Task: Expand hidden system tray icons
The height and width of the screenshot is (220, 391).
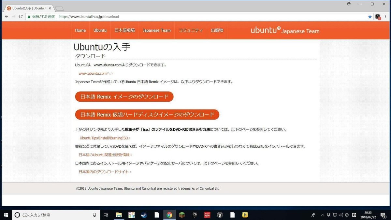Action: click(x=323, y=215)
